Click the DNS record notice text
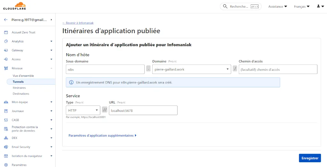This screenshot has width=327, height=167. [x=124, y=83]
